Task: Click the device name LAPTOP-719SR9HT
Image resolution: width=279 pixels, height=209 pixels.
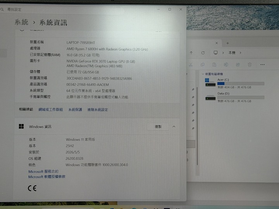Action: [81, 43]
